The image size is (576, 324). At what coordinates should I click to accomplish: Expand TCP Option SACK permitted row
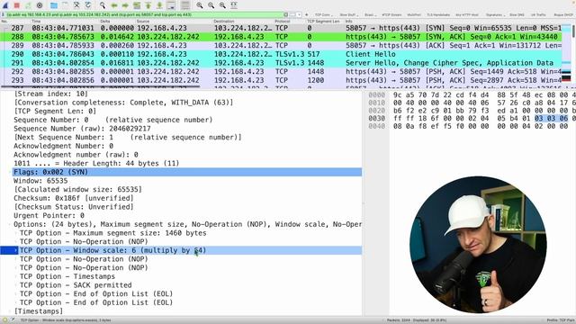[x=16, y=285]
